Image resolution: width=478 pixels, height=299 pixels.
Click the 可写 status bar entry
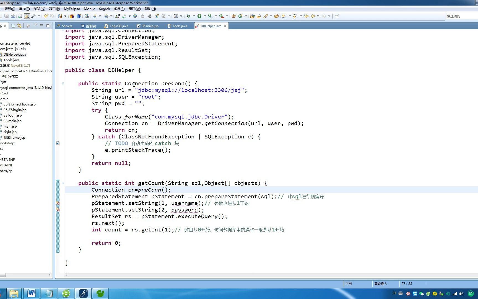tap(349, 284)
